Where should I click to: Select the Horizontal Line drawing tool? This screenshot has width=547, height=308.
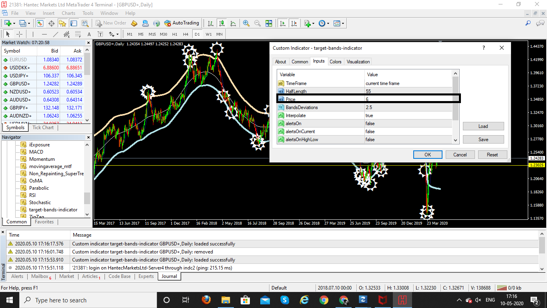(44, 34)
